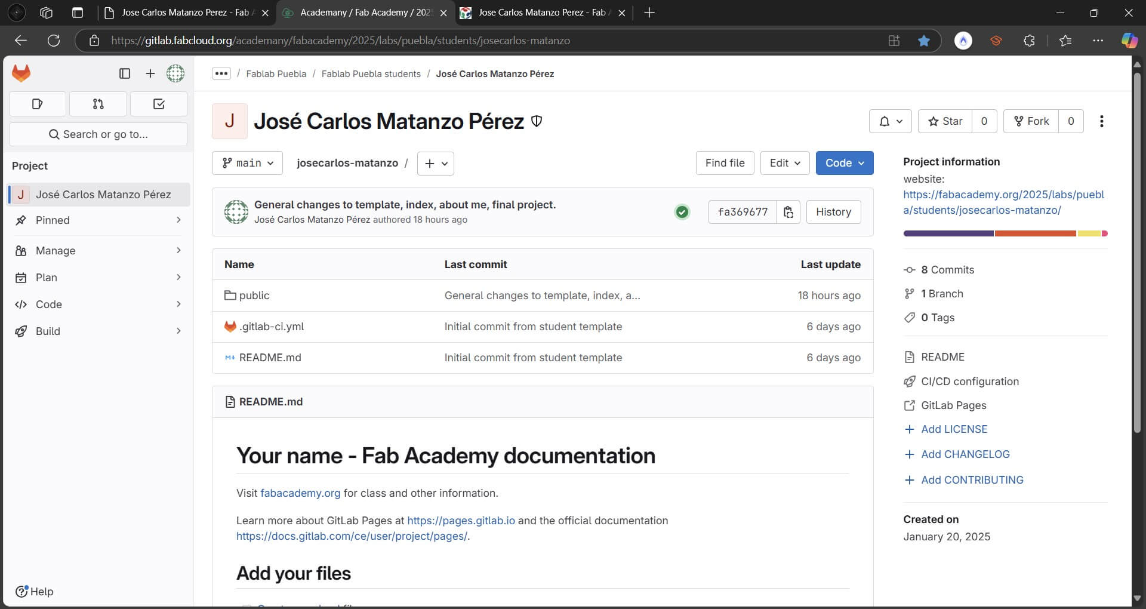Open the add file plus dropdown
The width and height of the screenshot is (1146, 609).
435,163
